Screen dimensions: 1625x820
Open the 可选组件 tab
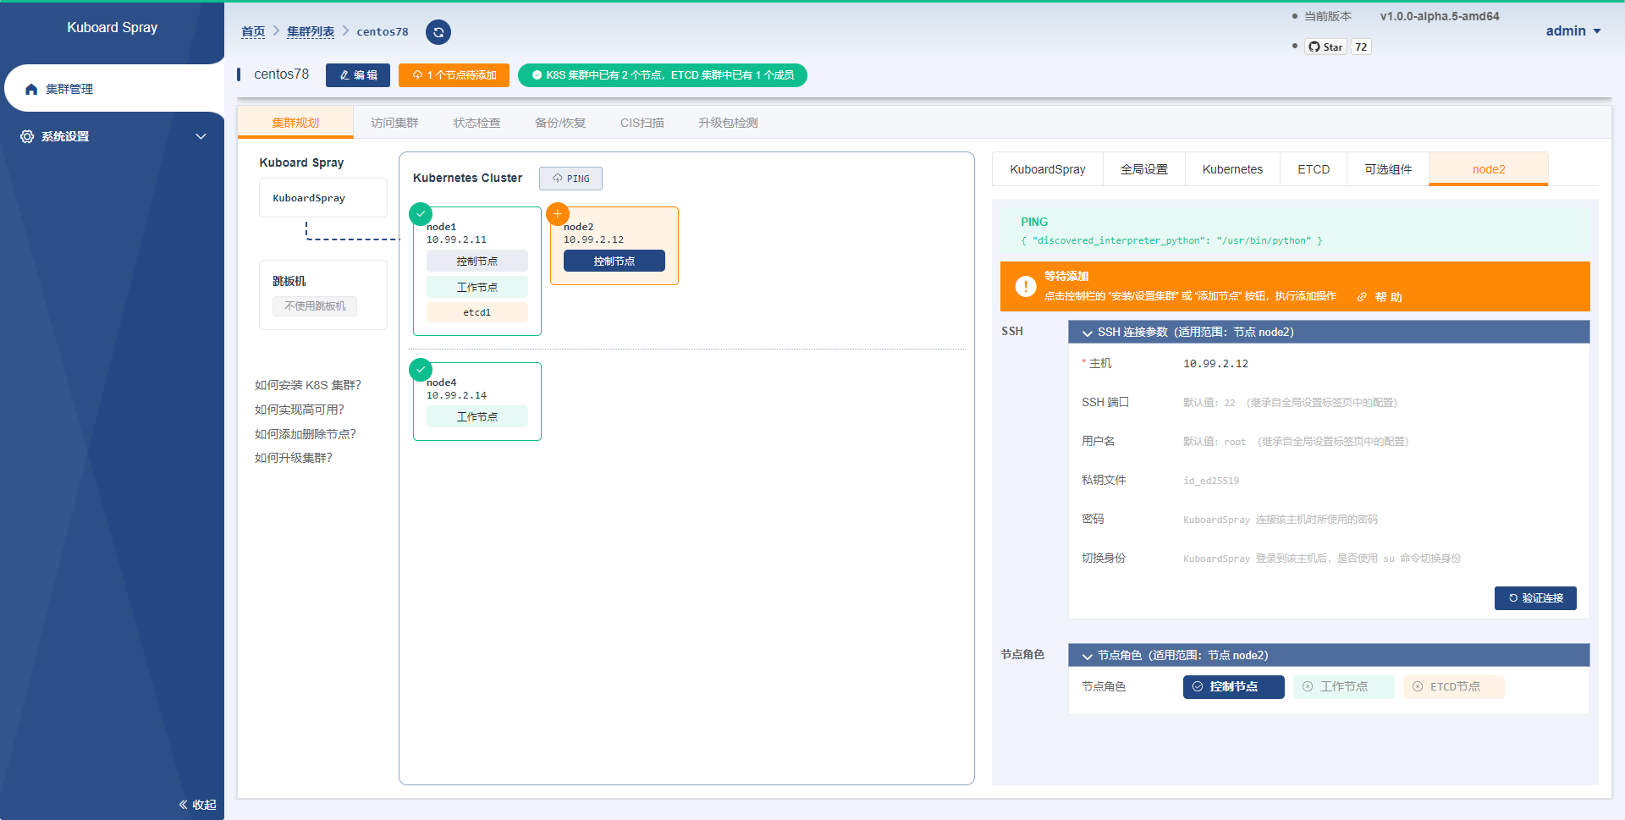[1388, 169]
